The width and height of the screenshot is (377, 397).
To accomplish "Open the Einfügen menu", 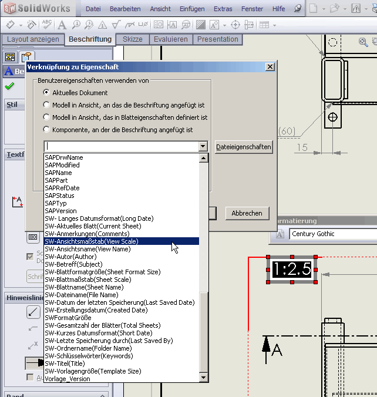I will 192,9.
